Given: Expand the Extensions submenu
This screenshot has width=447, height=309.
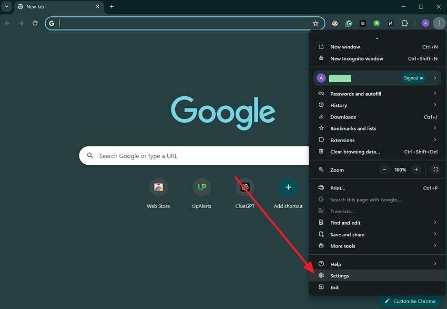Looking at the screenshot, I should pyautogui.click(x=378, y=140).
